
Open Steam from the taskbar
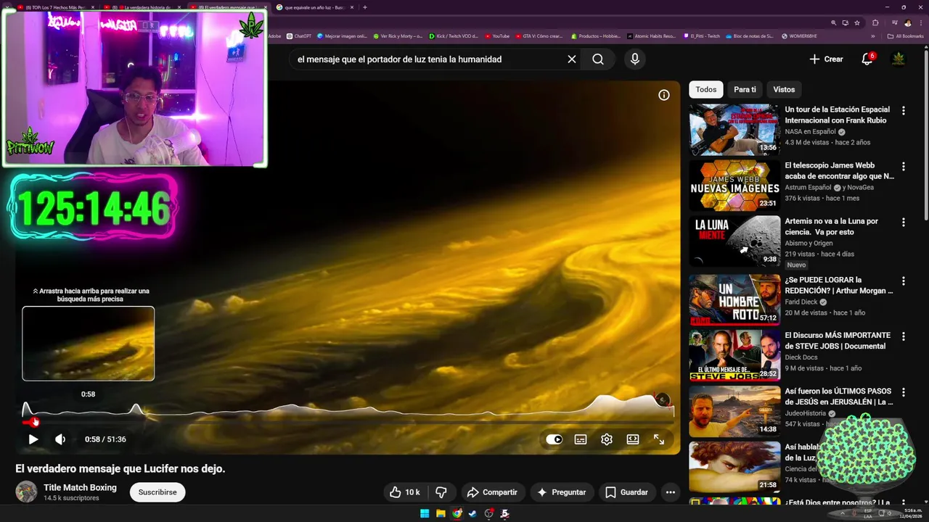pyautogui.click(x=472, y=513)
